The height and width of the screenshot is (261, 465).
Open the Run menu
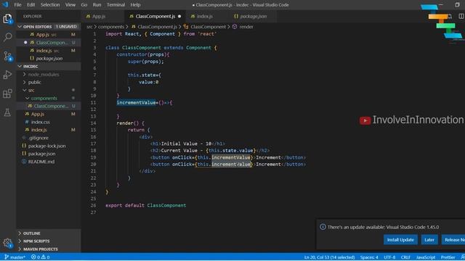tap(97, 5)
